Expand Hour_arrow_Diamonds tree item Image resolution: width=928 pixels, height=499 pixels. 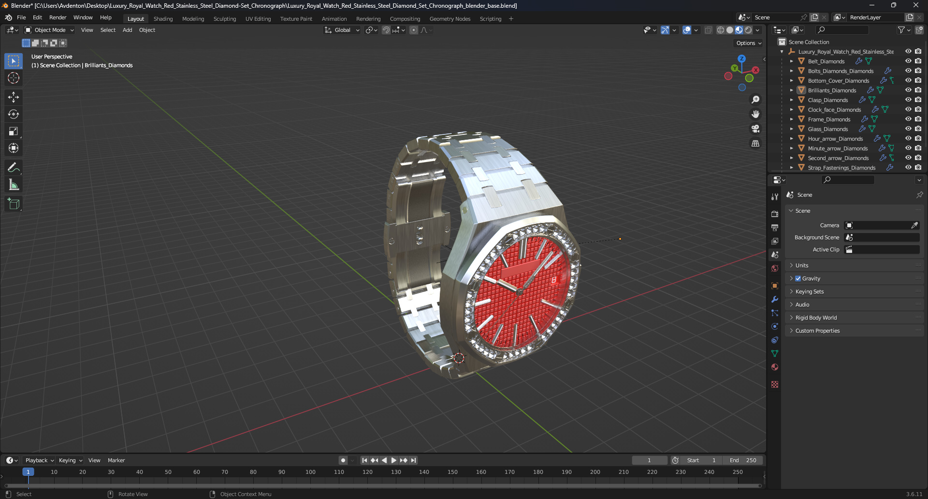[792, 139]
